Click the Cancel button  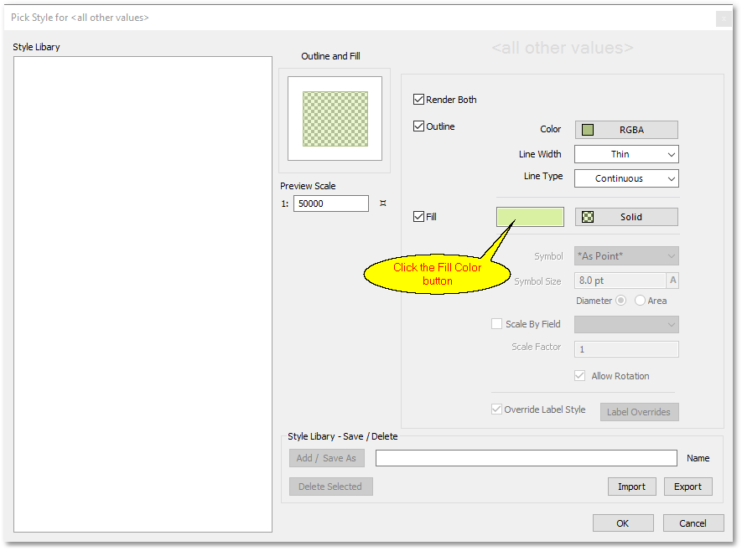pos(693,523)
